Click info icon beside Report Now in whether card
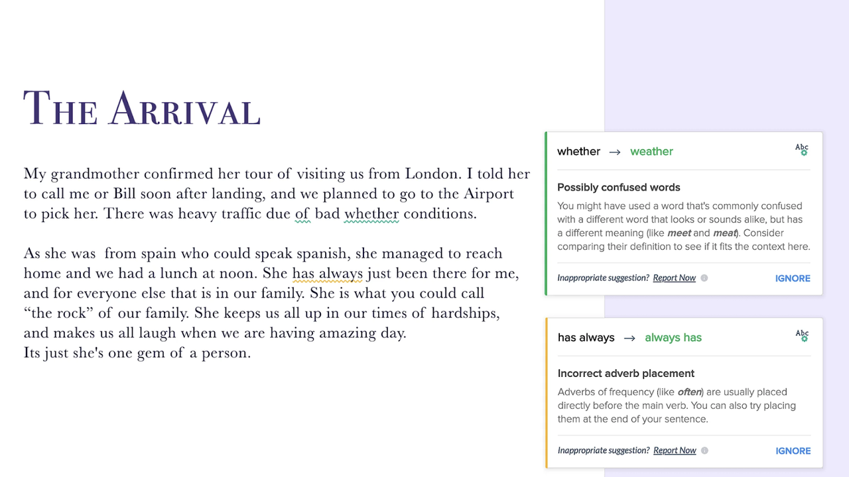Viewport: 849px width, 477px height. click(704, 278)
